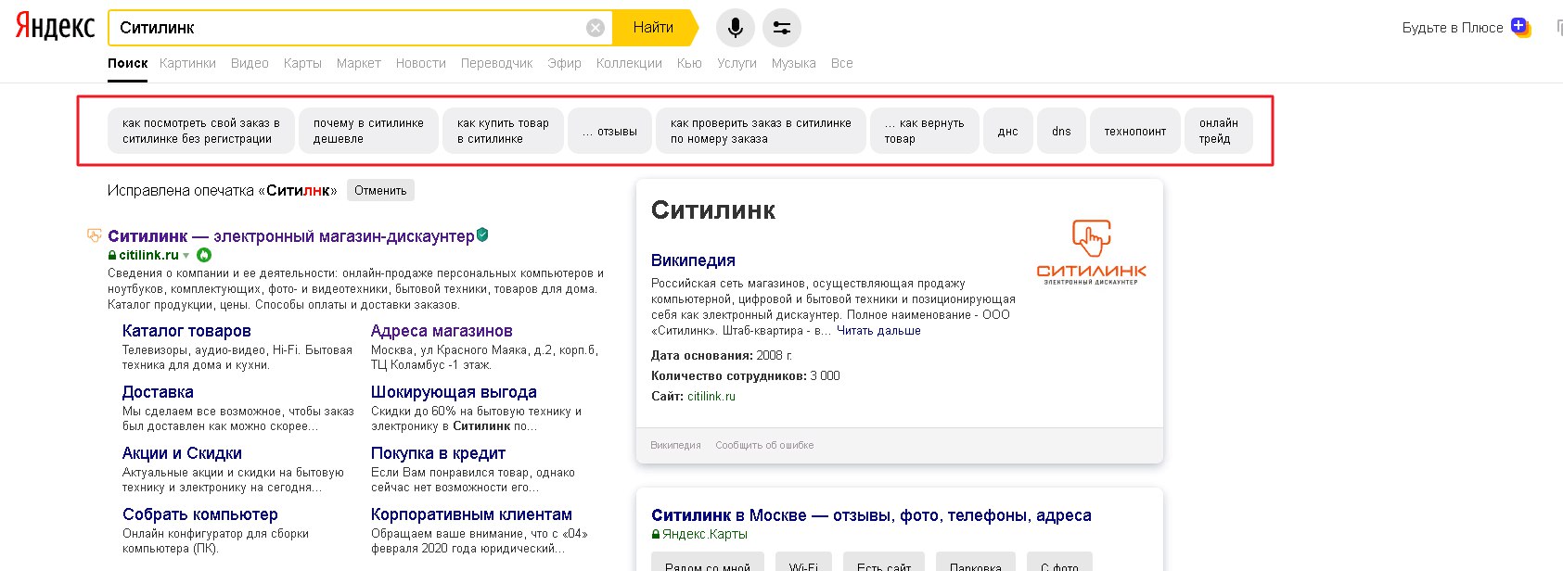Open the Маркет tab
This screenshot has height=571, width=1563.
[359, 63]
